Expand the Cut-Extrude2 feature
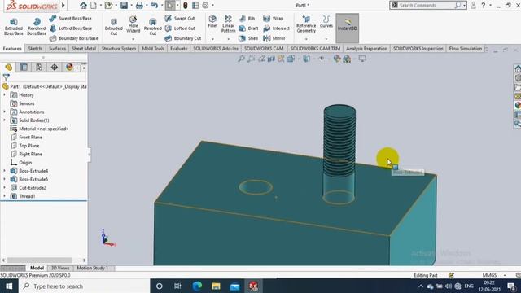The width and height of the screenshot is (521, 293). click(x=5, y=188)
